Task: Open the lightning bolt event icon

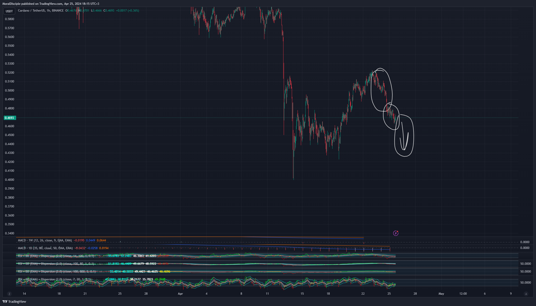Action: [396, 233]
